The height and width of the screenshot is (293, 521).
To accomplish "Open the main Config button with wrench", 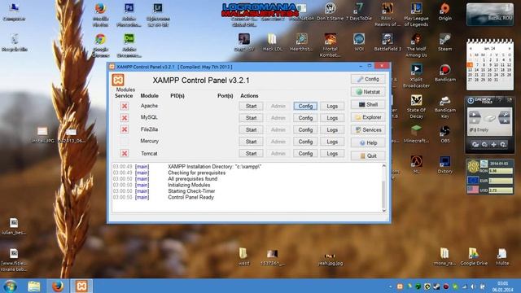I will pyautogui.click(x=368, y=79).
